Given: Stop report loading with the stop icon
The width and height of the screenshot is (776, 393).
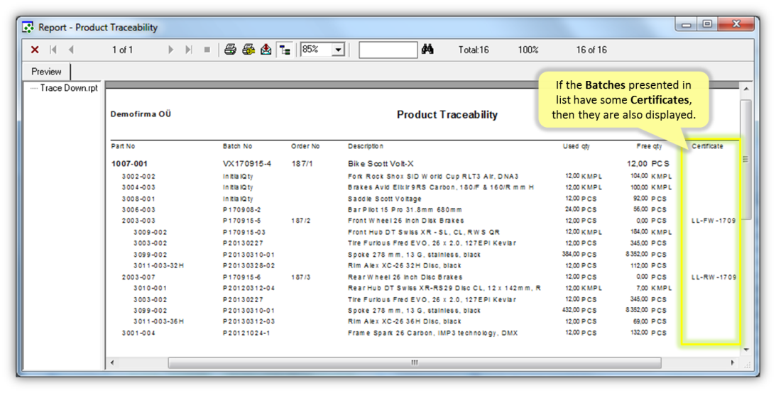Looking at the screenshot, I should (x=207, y=50).
